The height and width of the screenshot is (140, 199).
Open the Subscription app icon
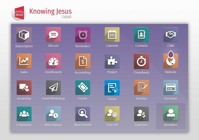pyautogui.click(x=24, y=35)
